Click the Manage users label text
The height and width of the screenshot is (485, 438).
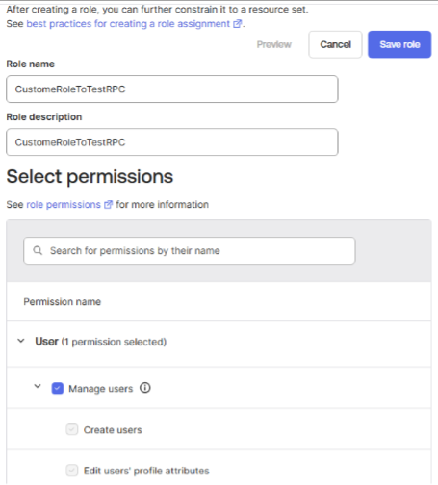tap(101, 389)
